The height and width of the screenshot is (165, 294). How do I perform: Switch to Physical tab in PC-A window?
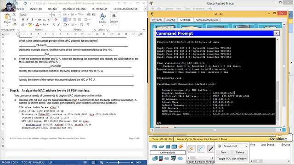click(x=157, y=20)
